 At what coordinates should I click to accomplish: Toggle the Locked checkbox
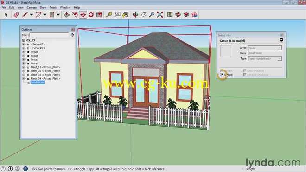point(222,75)
